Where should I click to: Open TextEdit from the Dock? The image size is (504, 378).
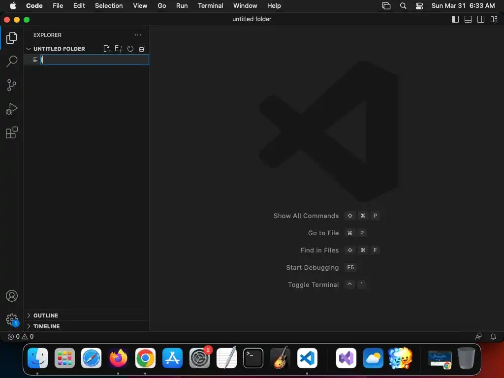(226, 358)
